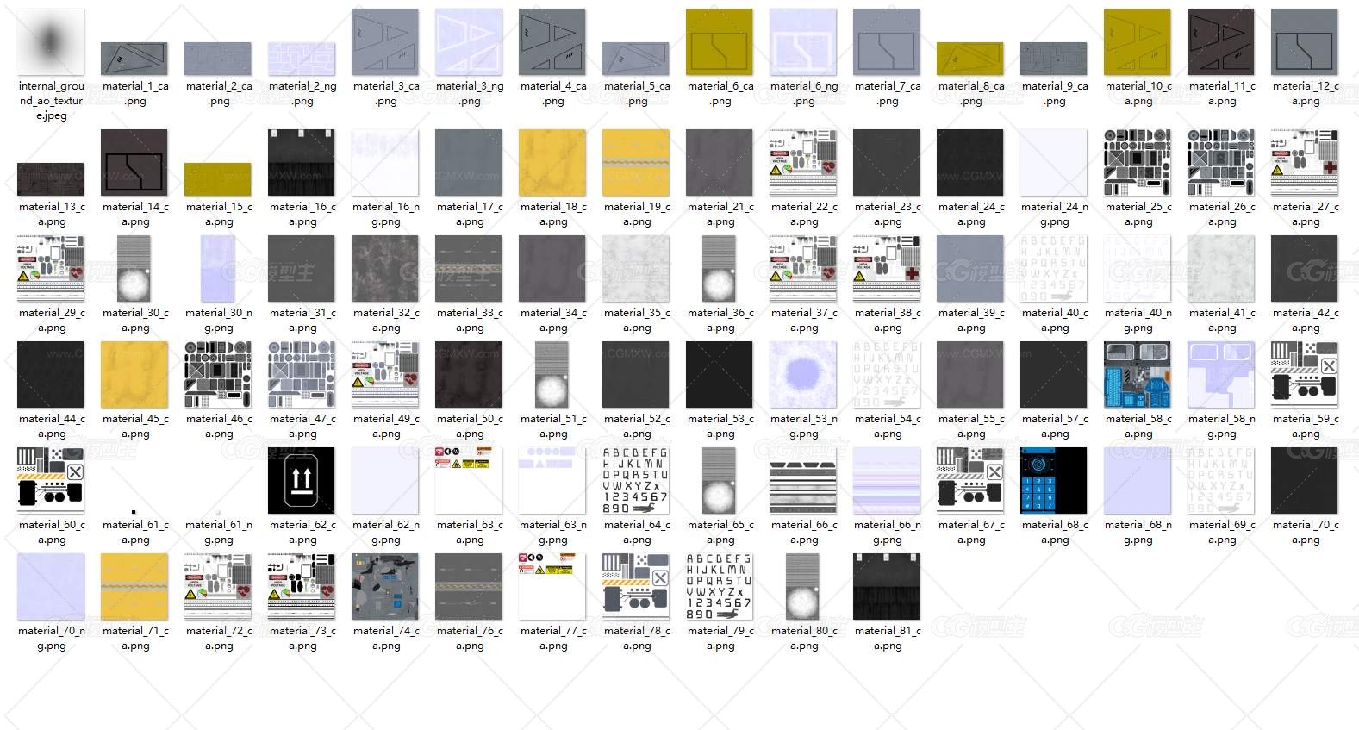Viewport: 1359px width, 730px height.
Task: Open material_1_ca.png triangle layout thumbnail
Action: pyautogui.click(x=134, y=59)
